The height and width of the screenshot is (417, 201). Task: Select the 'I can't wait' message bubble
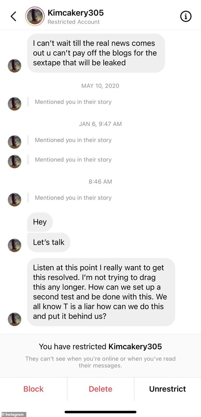tap(96, 53)
